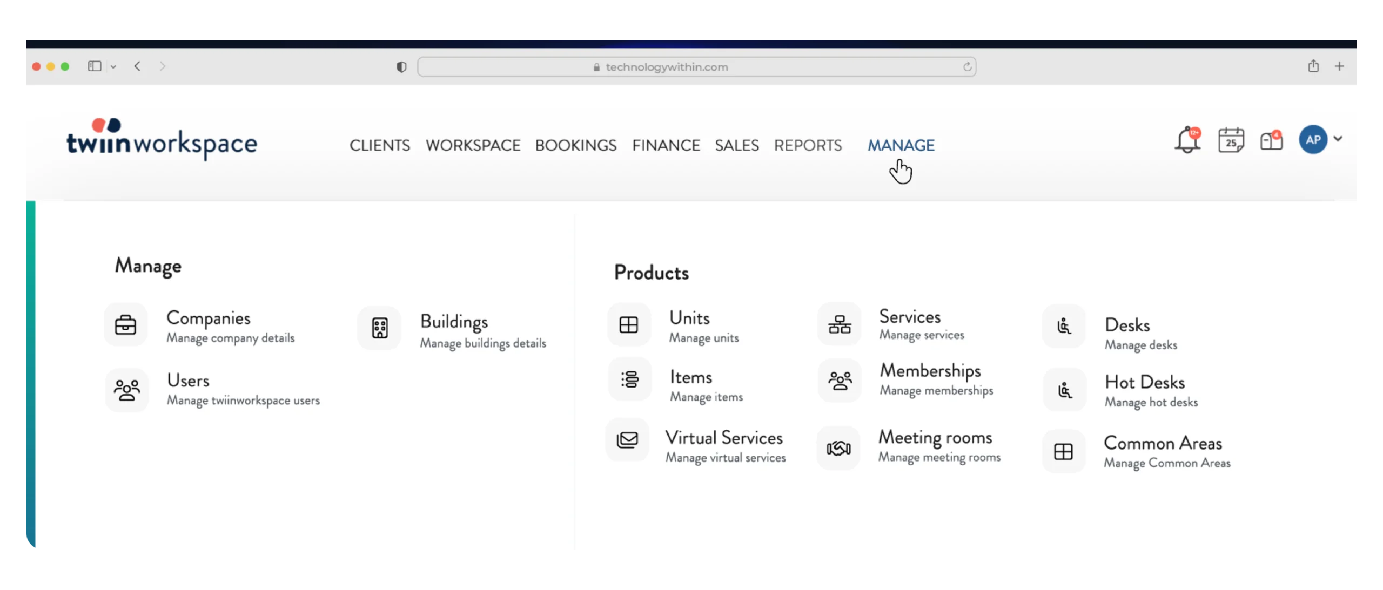Open the Safari sidebar options chevron
This screenshot has width=1383, height=590.
(x=113, y=66)
